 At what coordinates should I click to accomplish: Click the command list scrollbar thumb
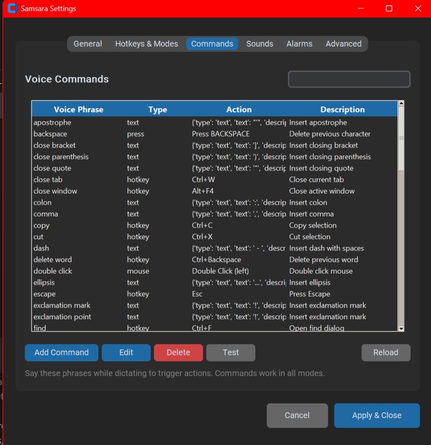401,139
